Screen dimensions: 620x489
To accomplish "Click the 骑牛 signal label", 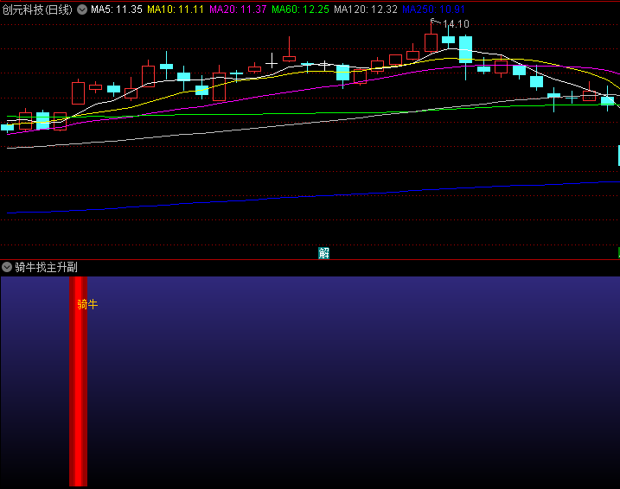I will (x=87, y=304).
